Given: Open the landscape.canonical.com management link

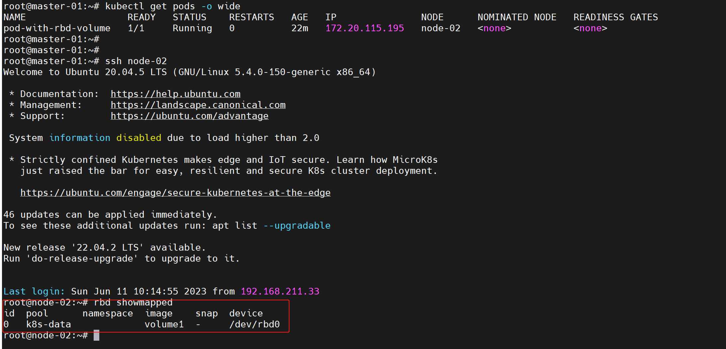Looking at the screenshot, I should point(198,105).
